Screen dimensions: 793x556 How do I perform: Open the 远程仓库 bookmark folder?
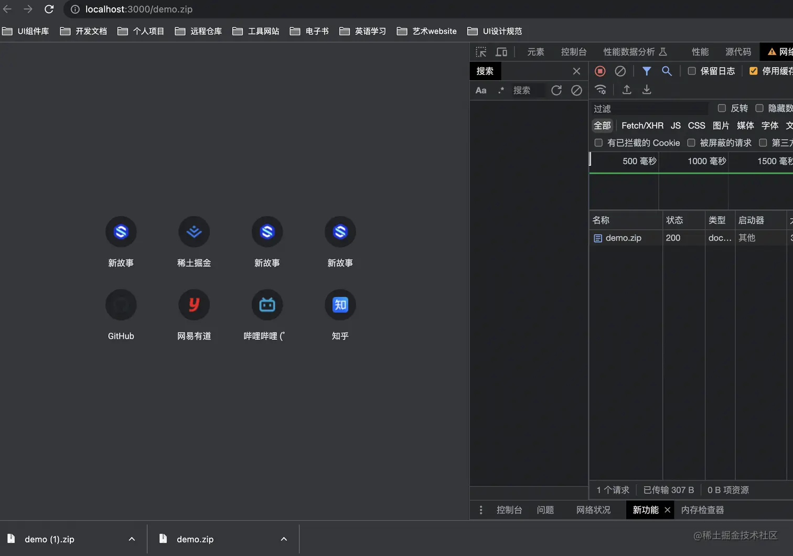198,31
